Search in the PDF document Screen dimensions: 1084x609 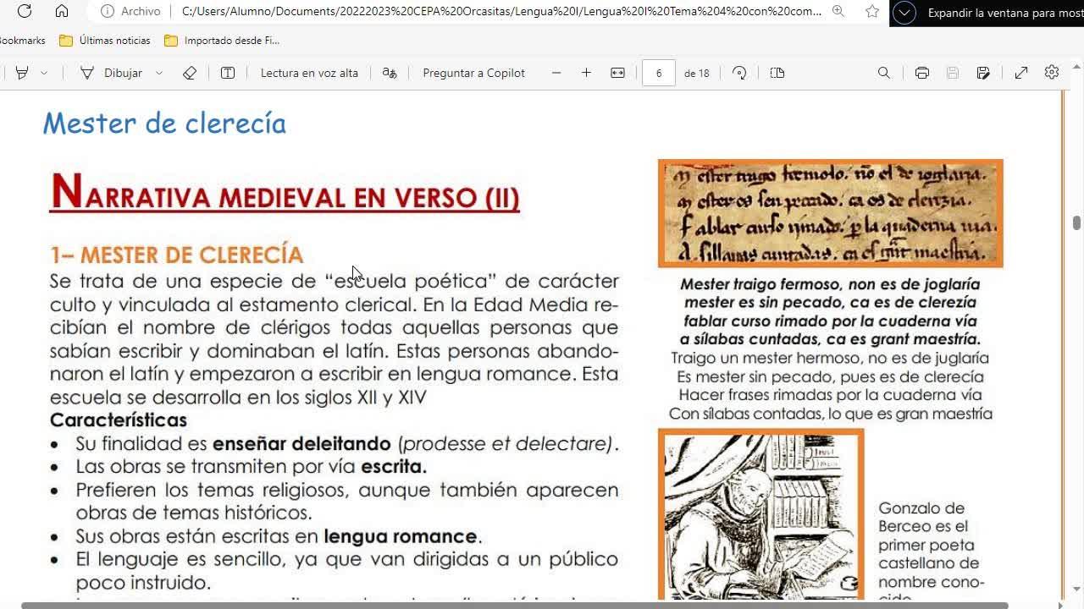884,73
